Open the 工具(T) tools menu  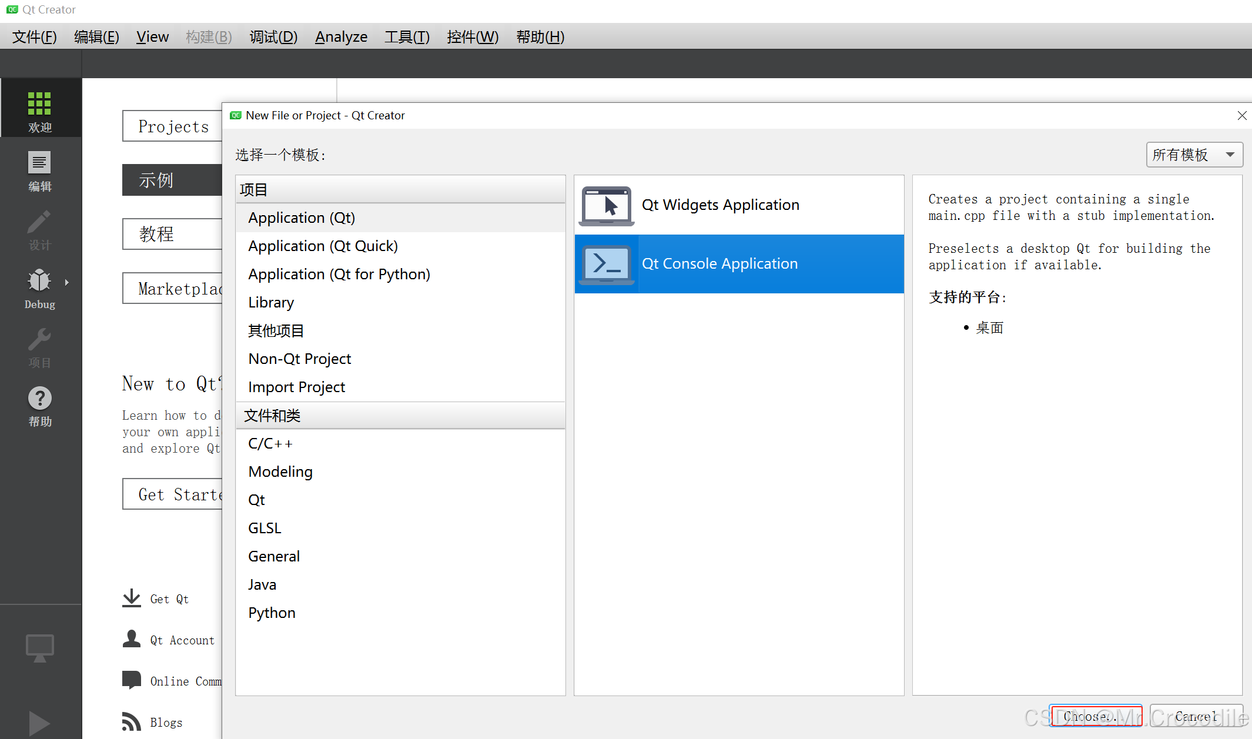click(407, 37)
